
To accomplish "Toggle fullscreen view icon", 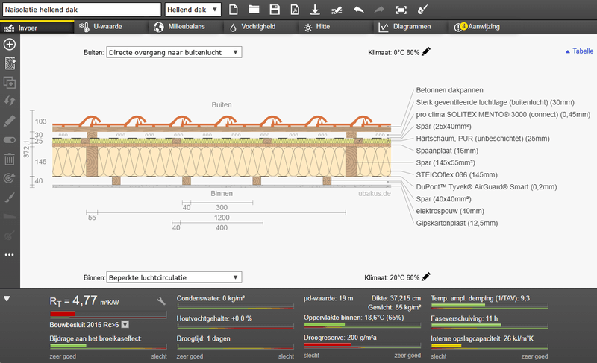I will pos(401,10).
